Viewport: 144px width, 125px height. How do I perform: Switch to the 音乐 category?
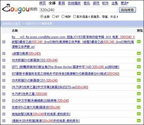point(87,3)
